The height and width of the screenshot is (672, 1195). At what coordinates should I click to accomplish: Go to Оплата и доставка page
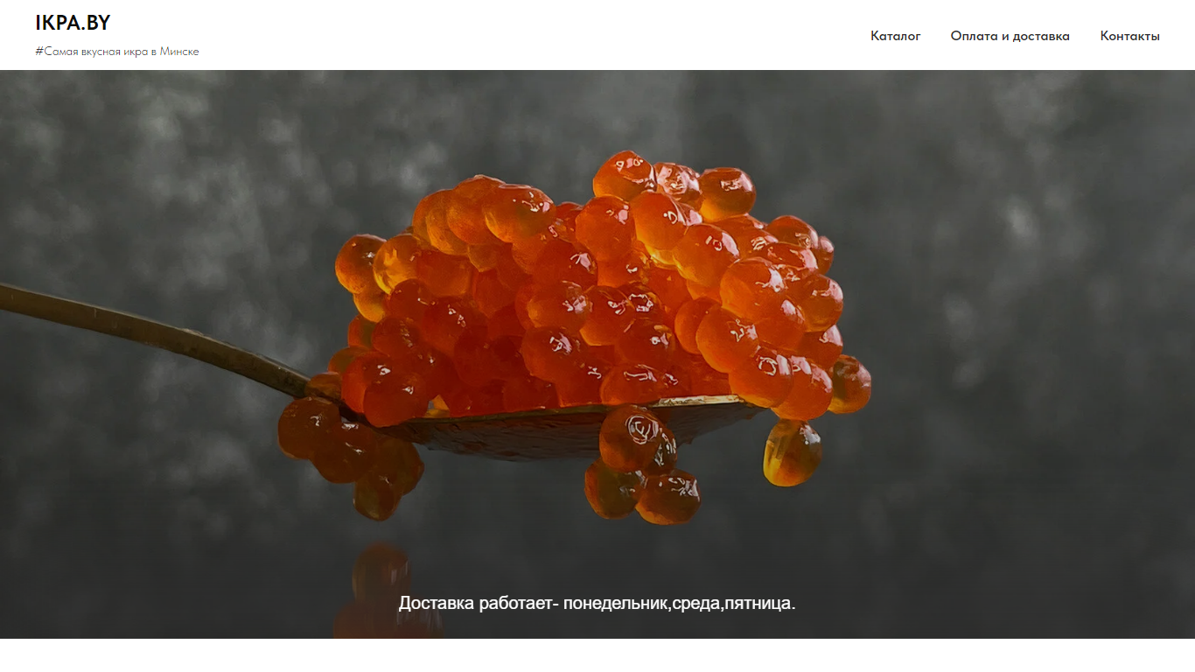tap(1010, 36)
